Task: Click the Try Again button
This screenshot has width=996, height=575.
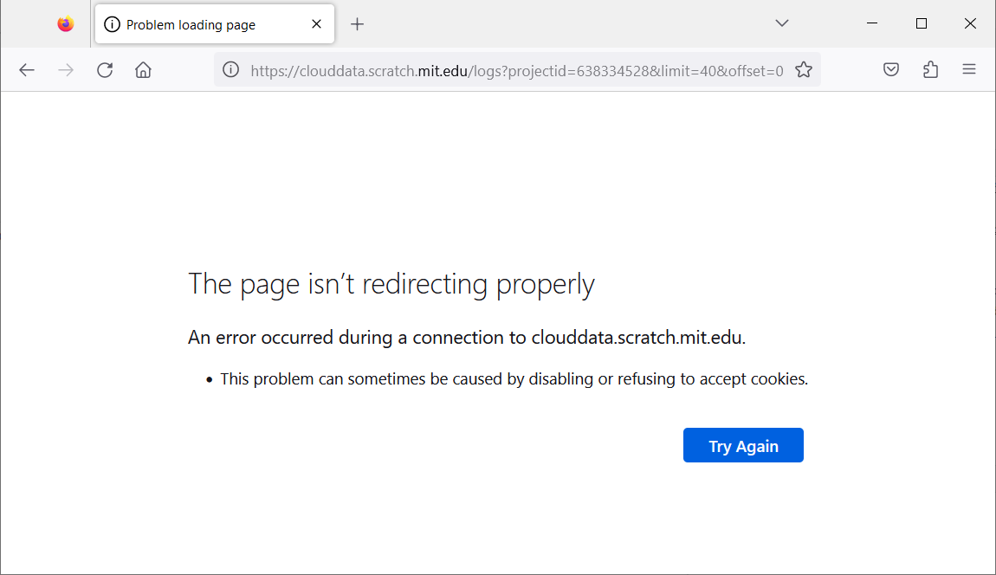Action: (743, 445)
